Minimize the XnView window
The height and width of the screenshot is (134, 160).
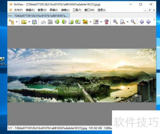131,4
